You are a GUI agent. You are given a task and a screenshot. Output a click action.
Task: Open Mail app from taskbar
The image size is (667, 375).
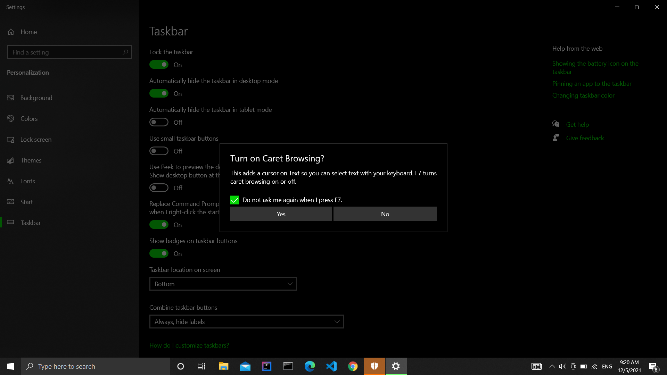point(245,366)
